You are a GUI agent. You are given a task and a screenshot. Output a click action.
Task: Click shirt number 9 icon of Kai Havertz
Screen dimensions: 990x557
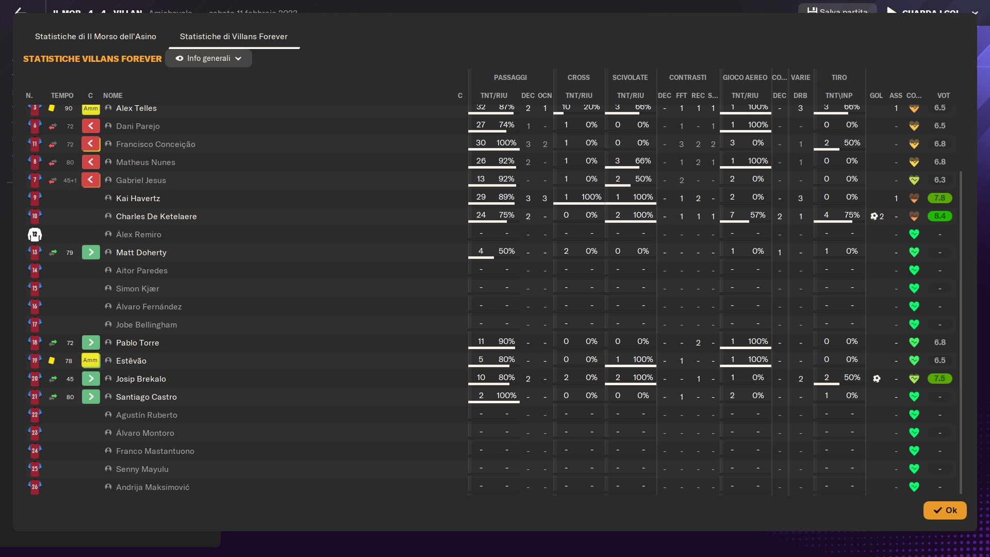35,198
